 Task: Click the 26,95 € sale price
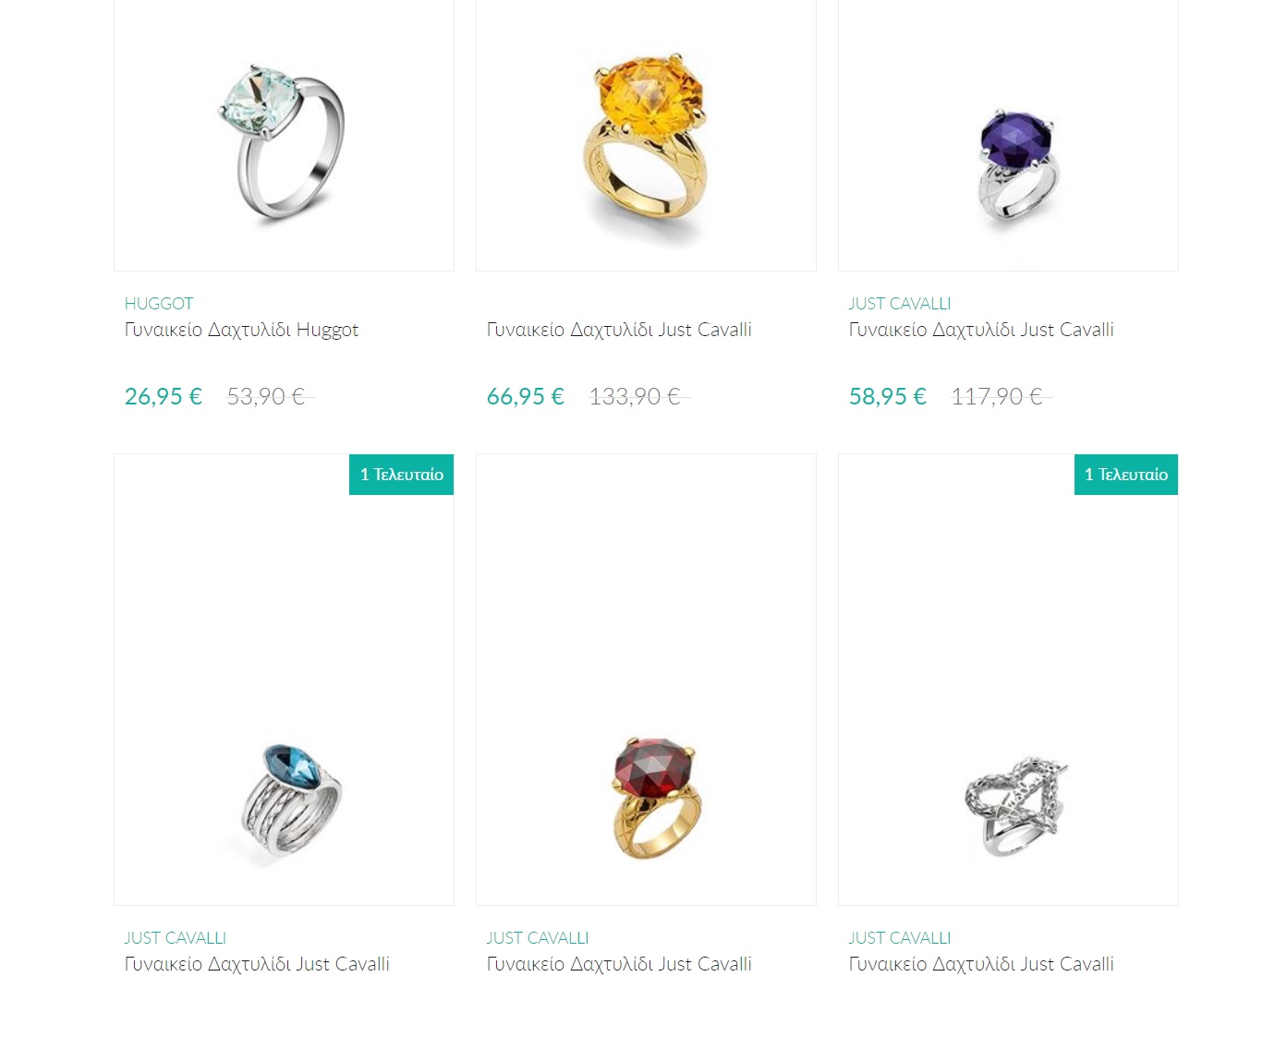(x=164, y=396)
